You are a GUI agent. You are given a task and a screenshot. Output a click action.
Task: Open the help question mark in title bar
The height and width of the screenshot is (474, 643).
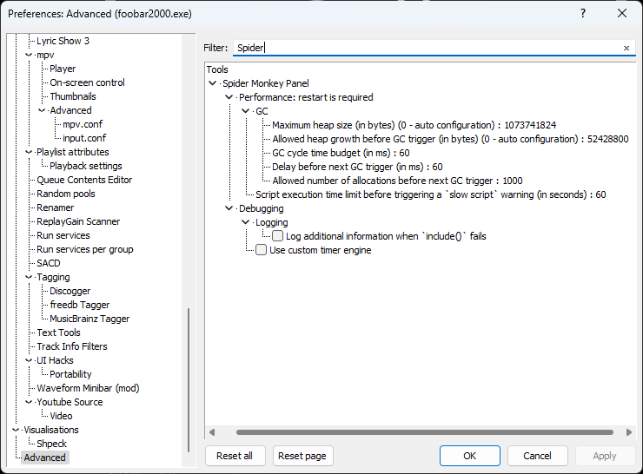[583, 14]
